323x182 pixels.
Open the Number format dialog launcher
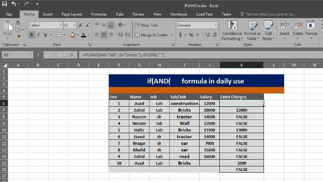217,45
